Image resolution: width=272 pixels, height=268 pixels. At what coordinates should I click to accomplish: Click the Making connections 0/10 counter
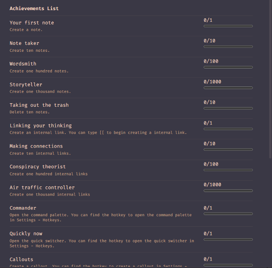pos(209,144)
